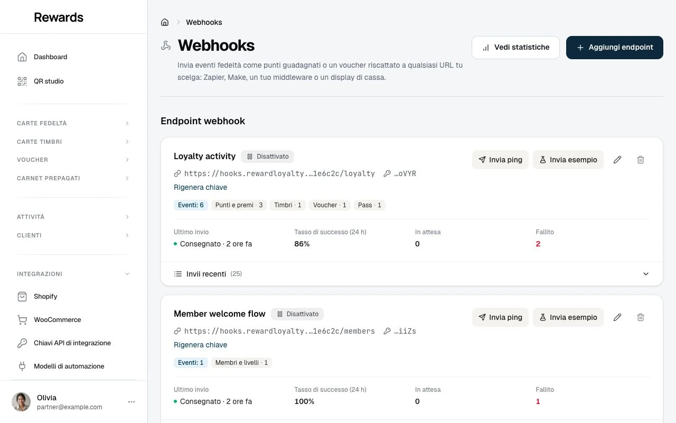
Task: Open user menu three dots for Olivia
Action: pos(132,402)
